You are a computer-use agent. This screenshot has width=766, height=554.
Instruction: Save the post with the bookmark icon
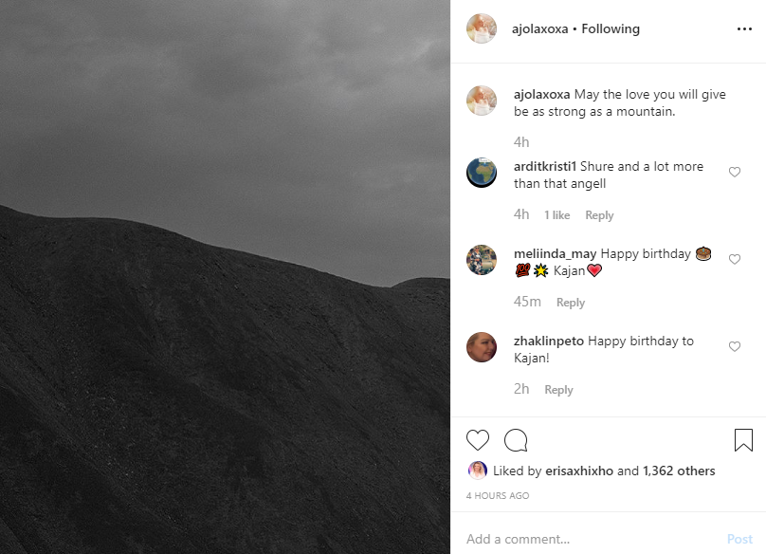(743, 439)
